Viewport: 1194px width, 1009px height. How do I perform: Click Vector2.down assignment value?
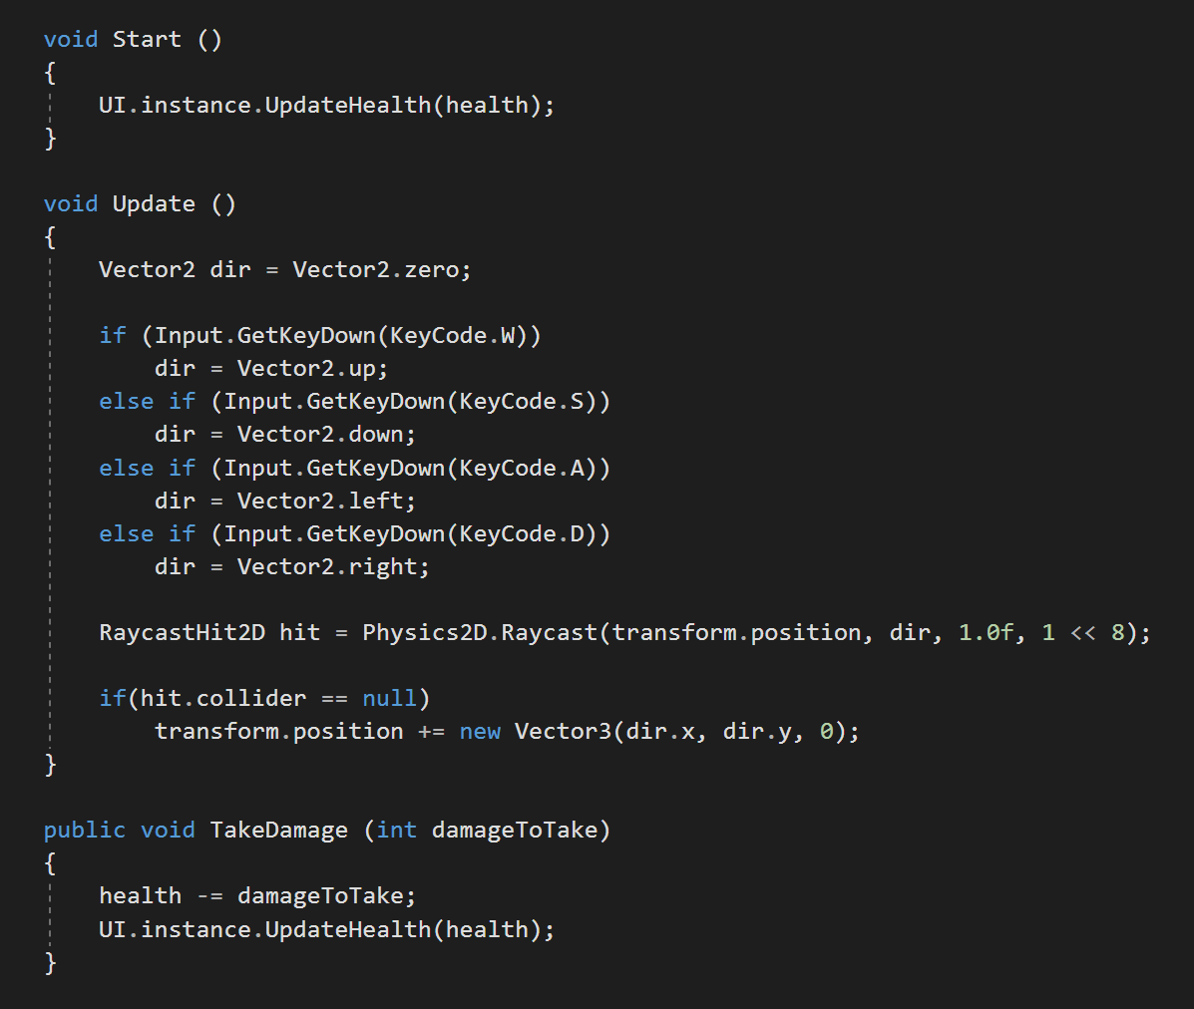(x=320, y=435)
